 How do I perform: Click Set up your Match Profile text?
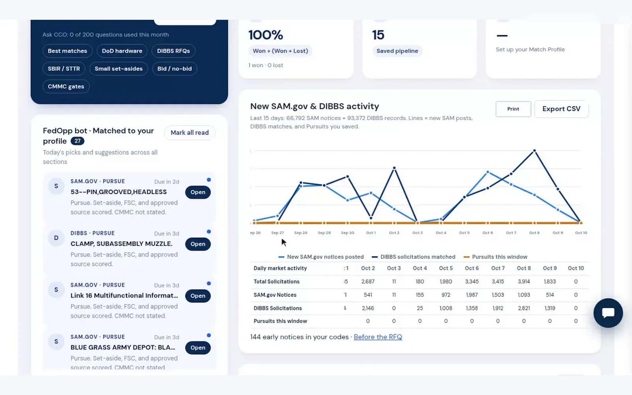pyautogui.click(x=530, y=49)
